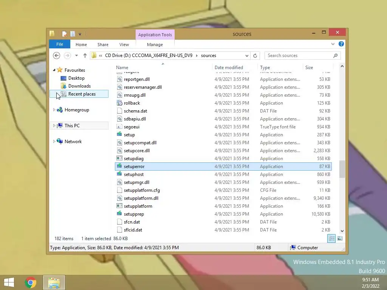Click the Properties quick access toolbar icon
Image resolution: width=387 pixels, height=290 pixels.
(64, 34)
